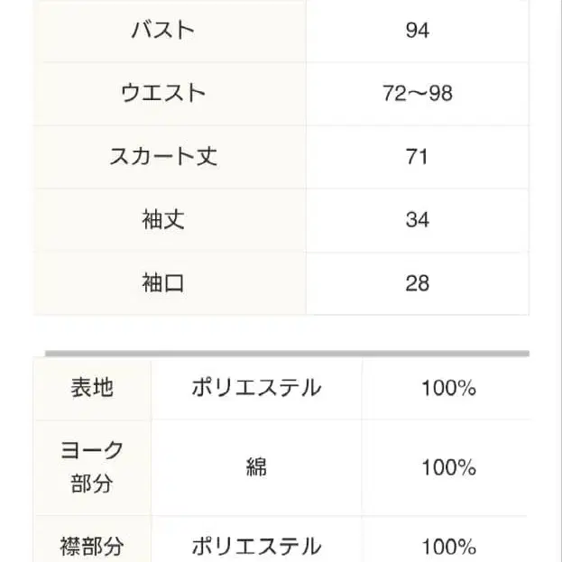Click the 表地 label cell

[92, 388]
